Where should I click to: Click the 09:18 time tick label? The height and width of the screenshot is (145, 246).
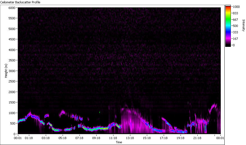coord(96,138)
